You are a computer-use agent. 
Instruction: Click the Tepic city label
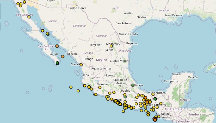coord(86,75)
